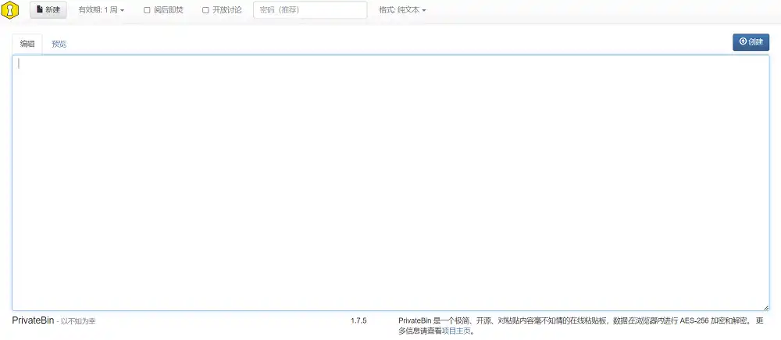The width and height of the screenshot is (781, 340).
Task: Toggle burn-after-reading via the 阅后即焚 label
Action: [168, 10]
